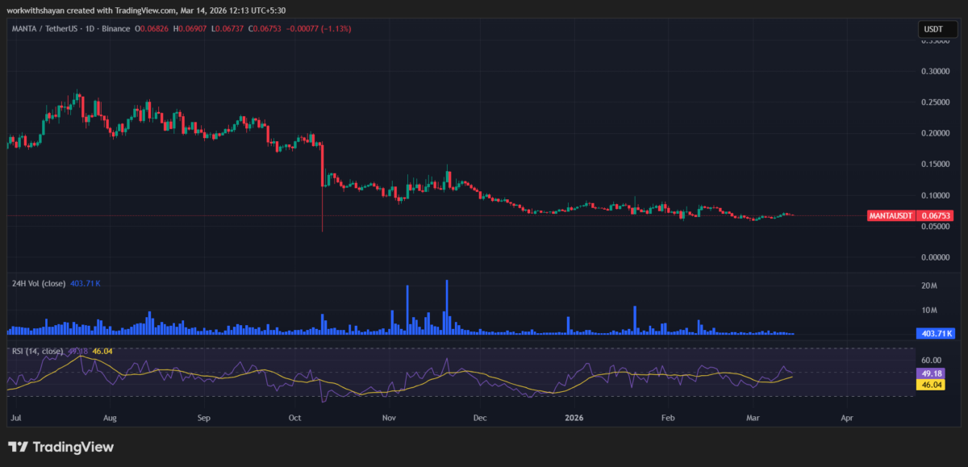Click the high price value H0.06907
Viewport: 968px width, 467px height.
[x=192, y=27]
